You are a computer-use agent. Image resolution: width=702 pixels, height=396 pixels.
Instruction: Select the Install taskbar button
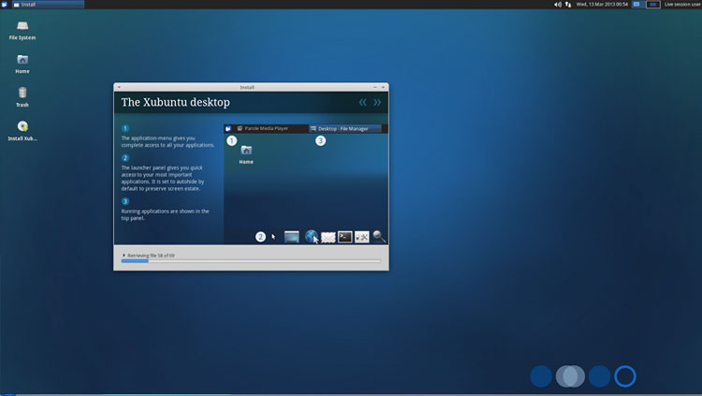pyautogui.click(x=49, y=5)
